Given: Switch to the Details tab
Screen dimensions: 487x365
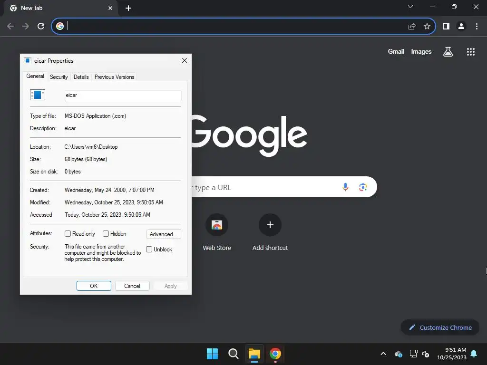Looking at the screenshot, I should (x=81, y=77).
